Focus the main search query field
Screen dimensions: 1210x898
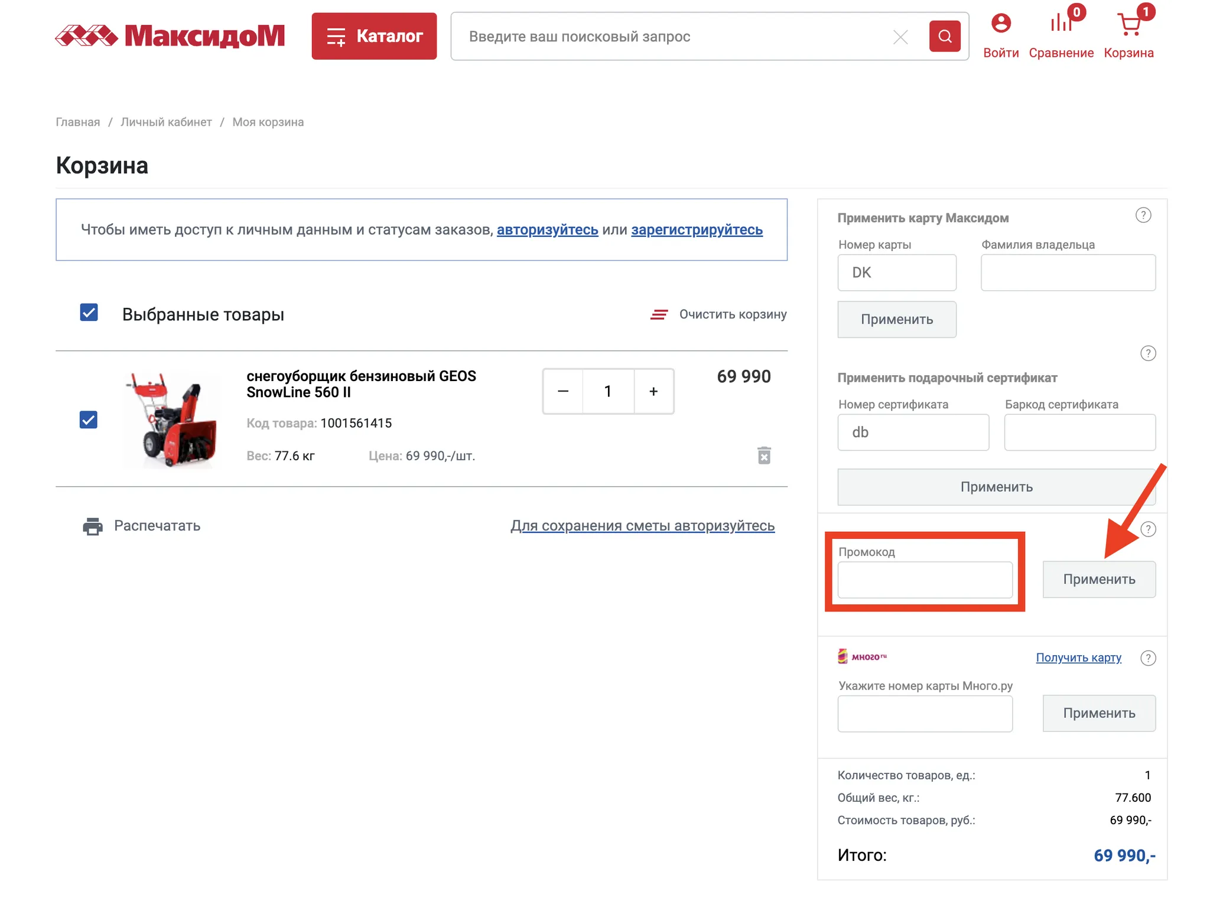coord(674,37)
